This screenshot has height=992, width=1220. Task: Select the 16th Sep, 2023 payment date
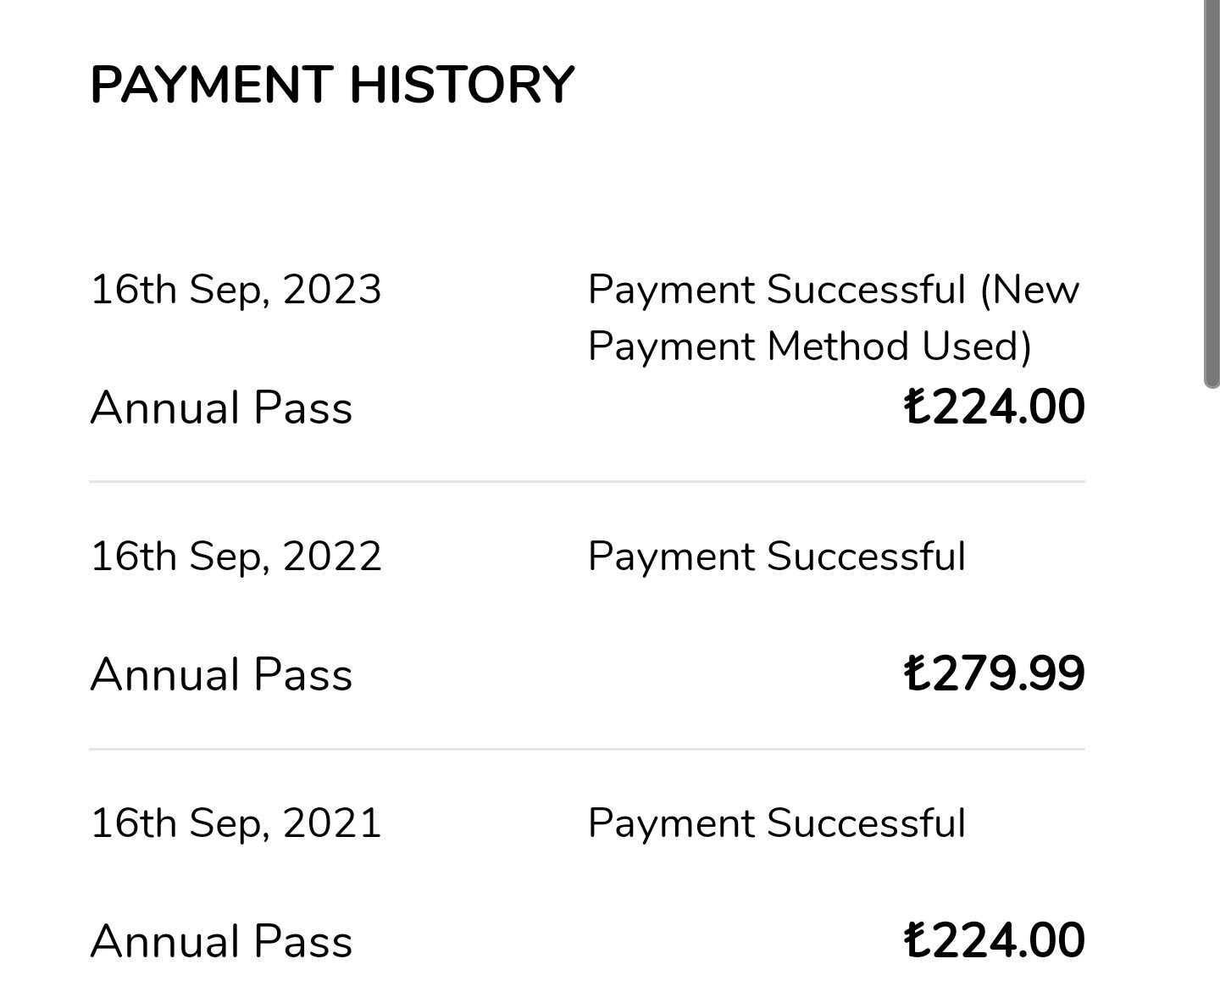236,290
